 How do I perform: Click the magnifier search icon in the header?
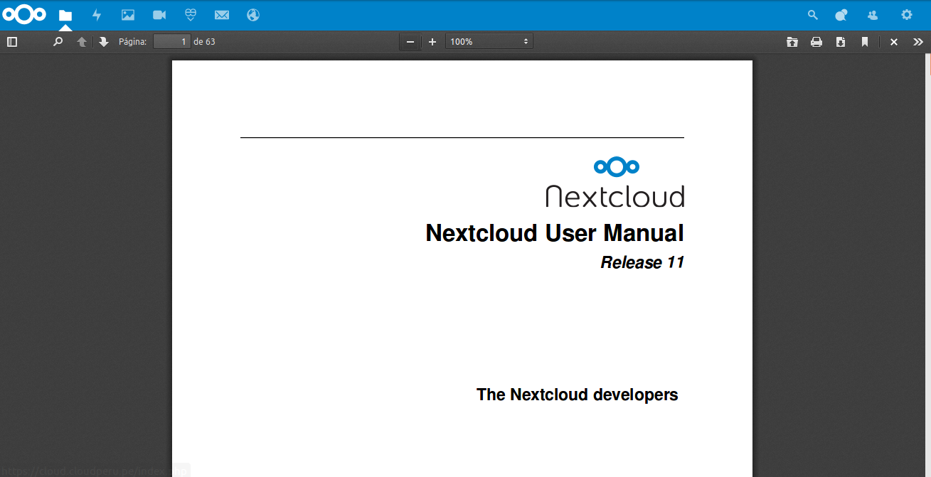812,15
